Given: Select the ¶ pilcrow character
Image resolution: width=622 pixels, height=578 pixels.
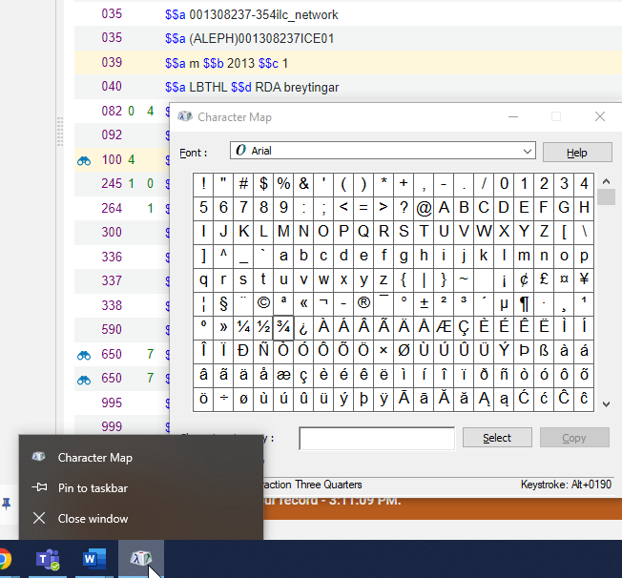Looking at the screenshot, I should 524,303.
